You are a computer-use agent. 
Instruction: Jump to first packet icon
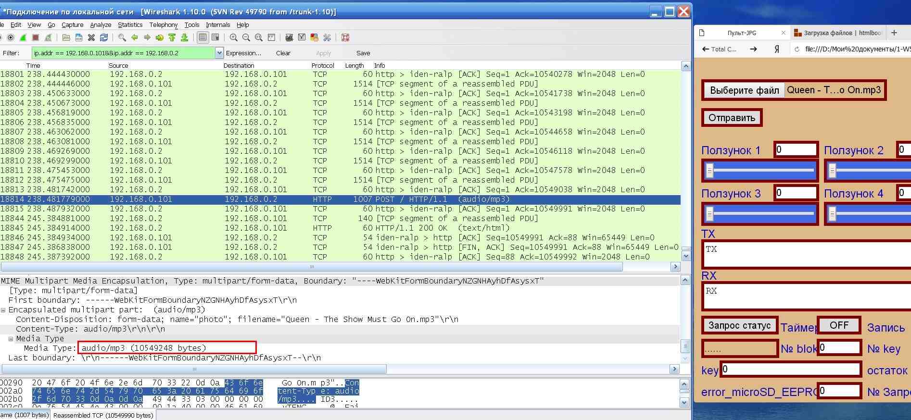[172, 37]
